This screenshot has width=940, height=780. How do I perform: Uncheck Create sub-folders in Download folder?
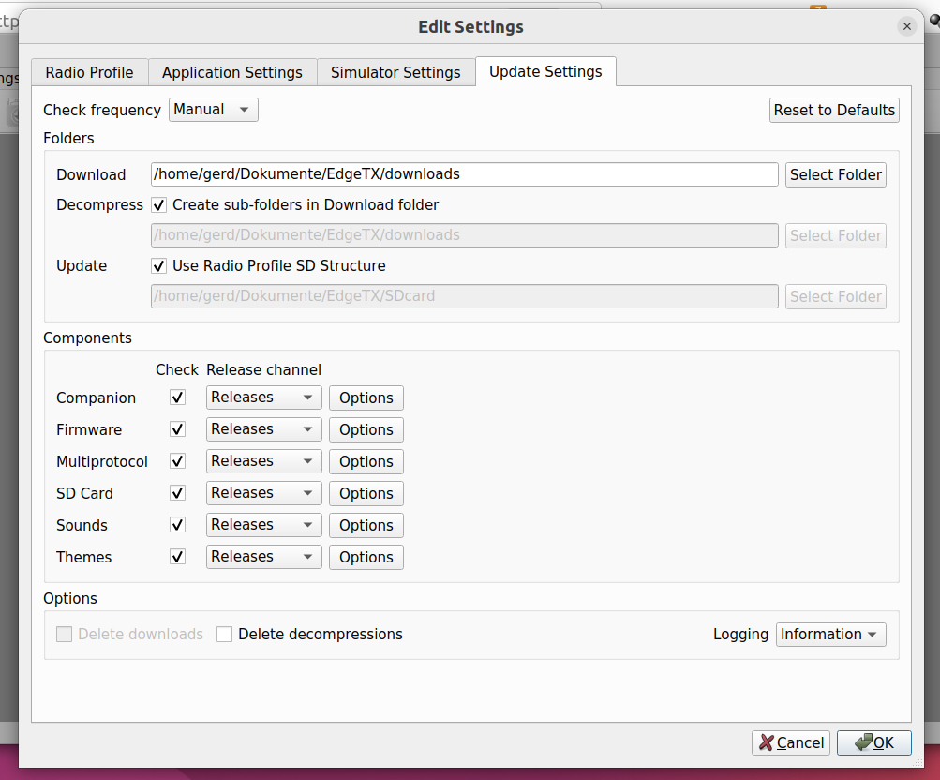(159, 204)
